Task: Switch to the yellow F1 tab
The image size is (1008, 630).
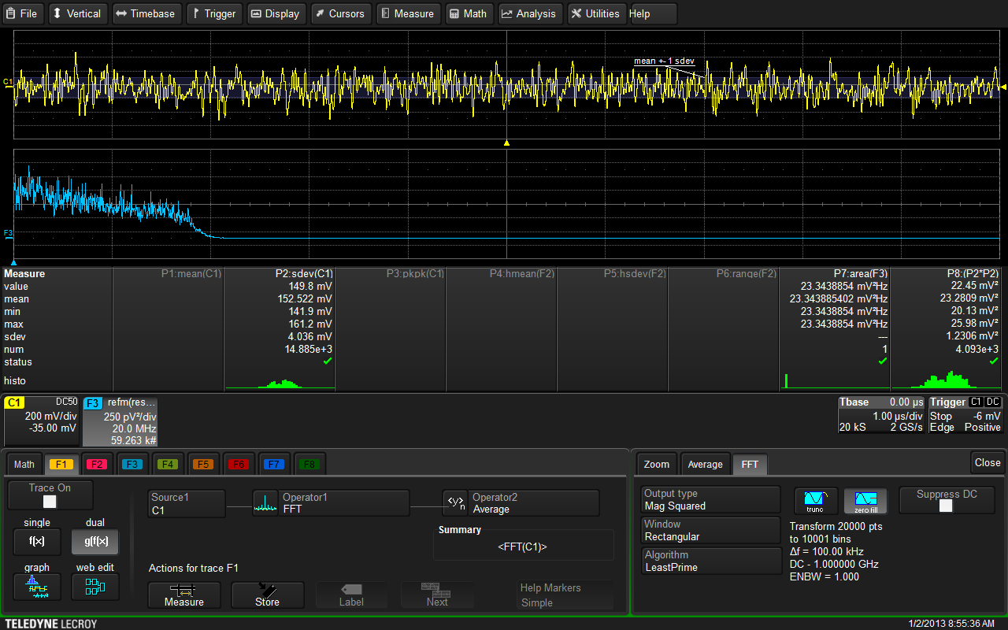Action: [61, 464]
